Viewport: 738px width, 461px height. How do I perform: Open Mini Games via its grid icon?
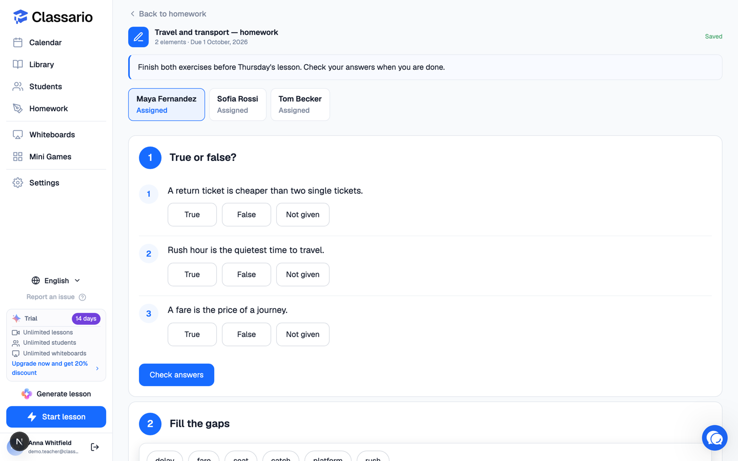[18, 157]
